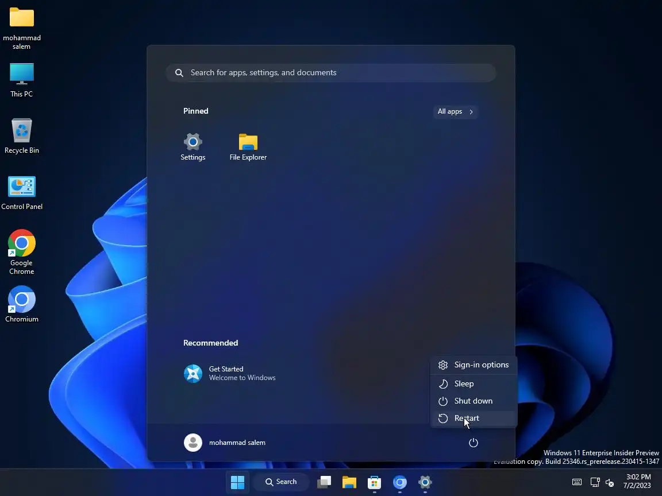This screenshot has height=496, width=662.
Task: Launch Google Chrome from desktop
Action: (21, 252)
